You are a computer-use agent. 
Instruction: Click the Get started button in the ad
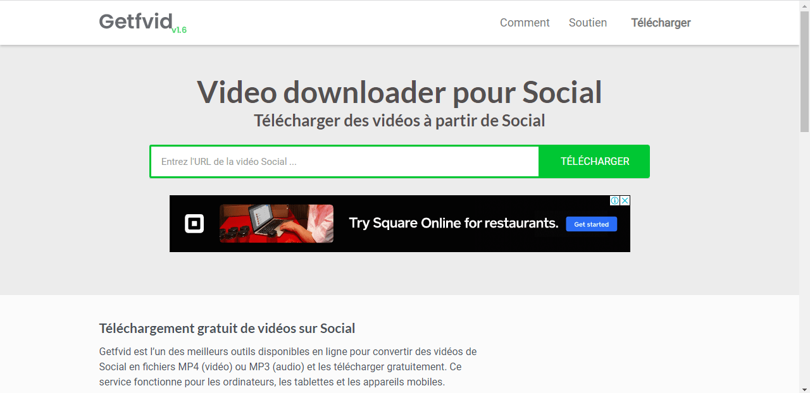click(591, 224)
